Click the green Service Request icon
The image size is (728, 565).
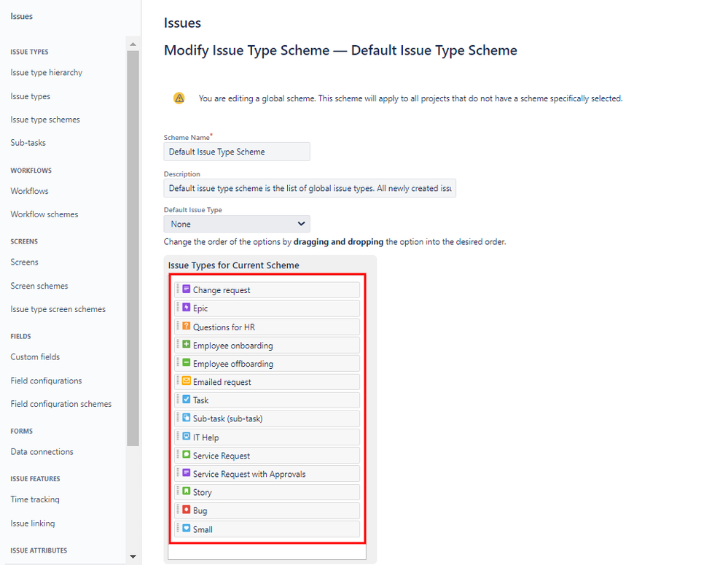[186, 454]
